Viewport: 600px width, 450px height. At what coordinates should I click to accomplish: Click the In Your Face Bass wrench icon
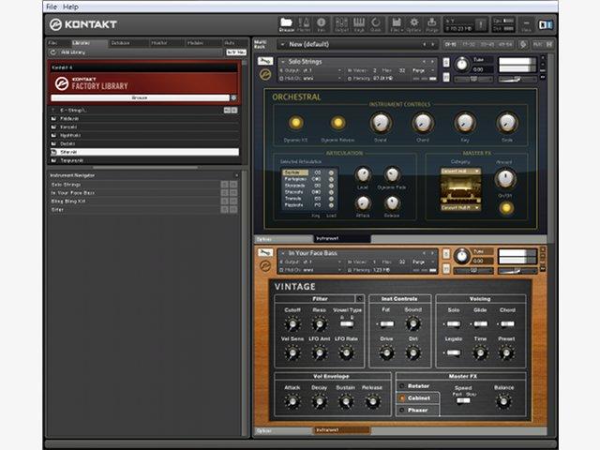pyautogui.click(x=264, y=252)
